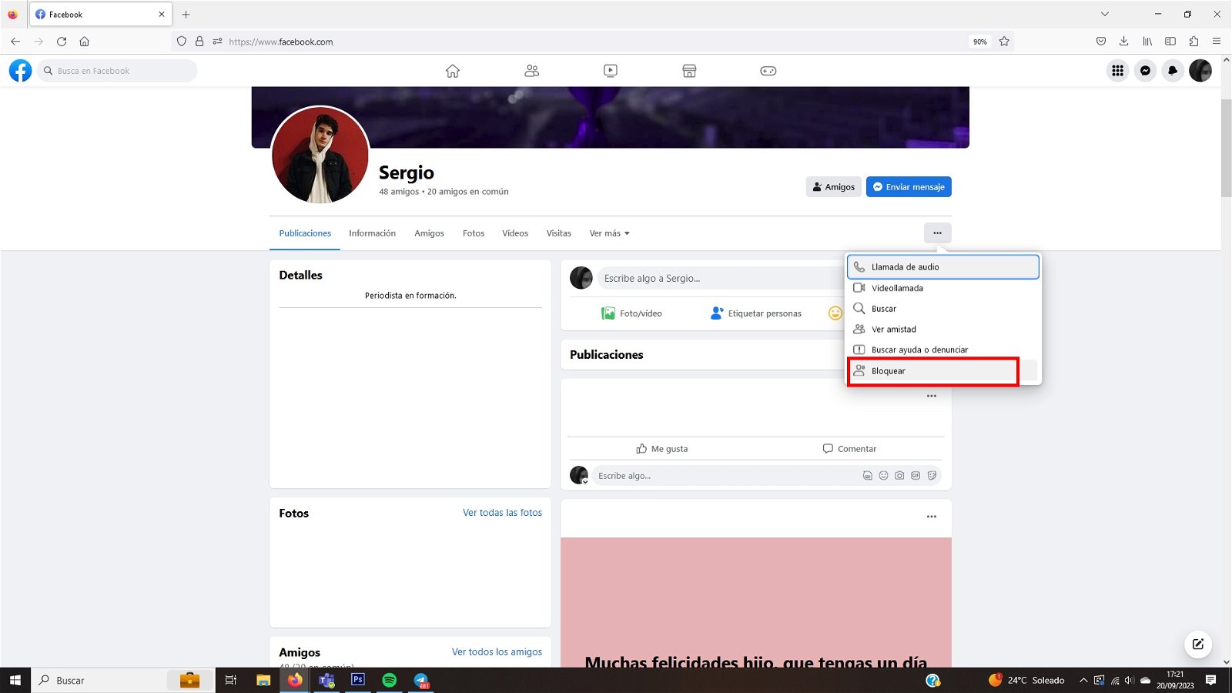Viewport: 1232px width, 693px height.
Task: Show hidden system tray icons
Action: (x=1083, y=680)
